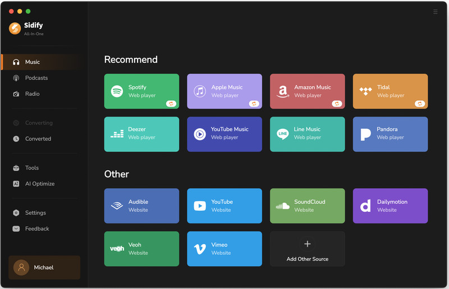Select the YouTube Music web player card

pos(224,134)
